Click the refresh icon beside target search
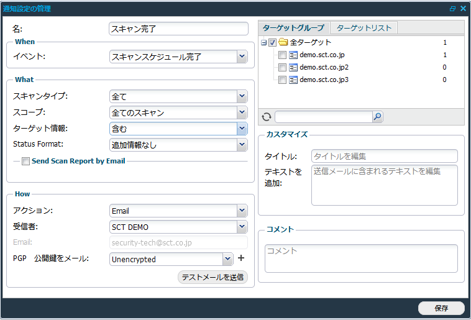 (x=267, y=117)
